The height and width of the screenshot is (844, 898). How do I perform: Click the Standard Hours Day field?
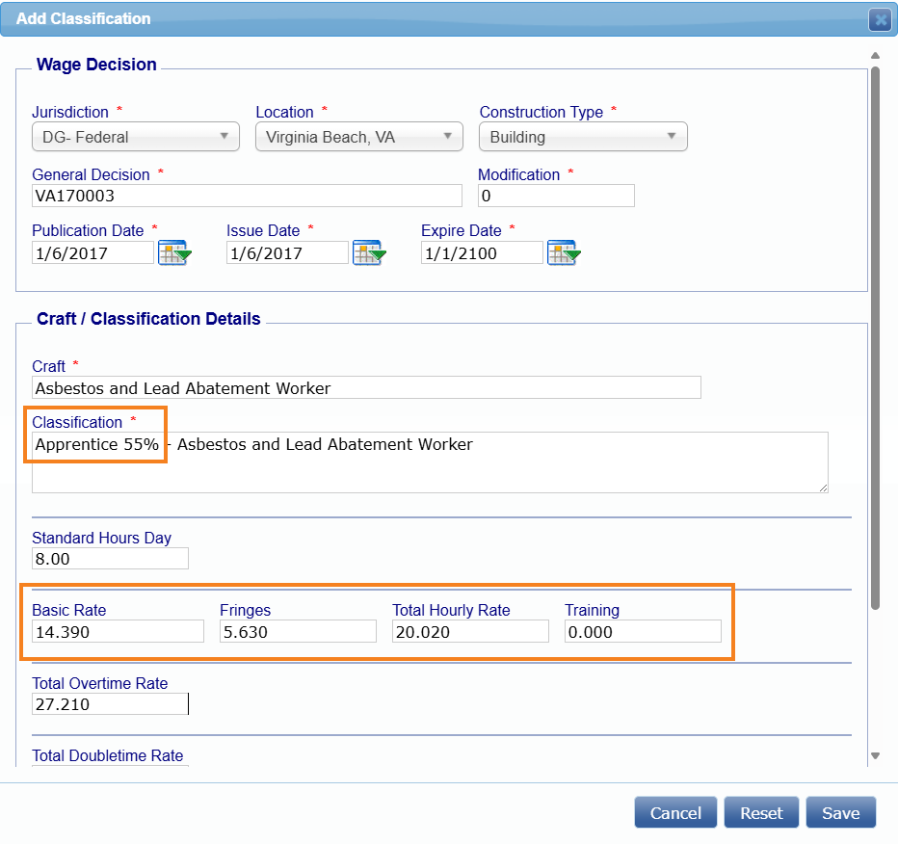click(110, 558)
